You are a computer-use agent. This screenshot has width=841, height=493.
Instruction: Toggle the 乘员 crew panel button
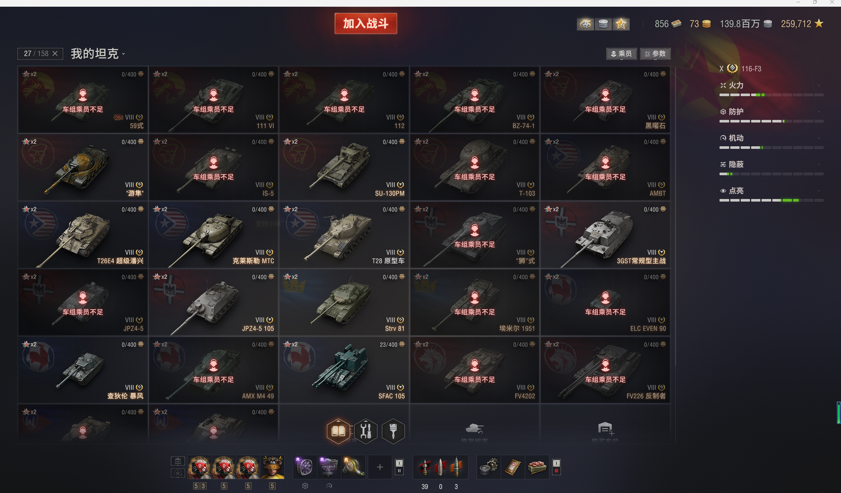click(621, 54)
